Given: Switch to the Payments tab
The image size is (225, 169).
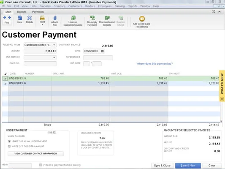Looking at the screenshot, I should (x=38, y=12).
